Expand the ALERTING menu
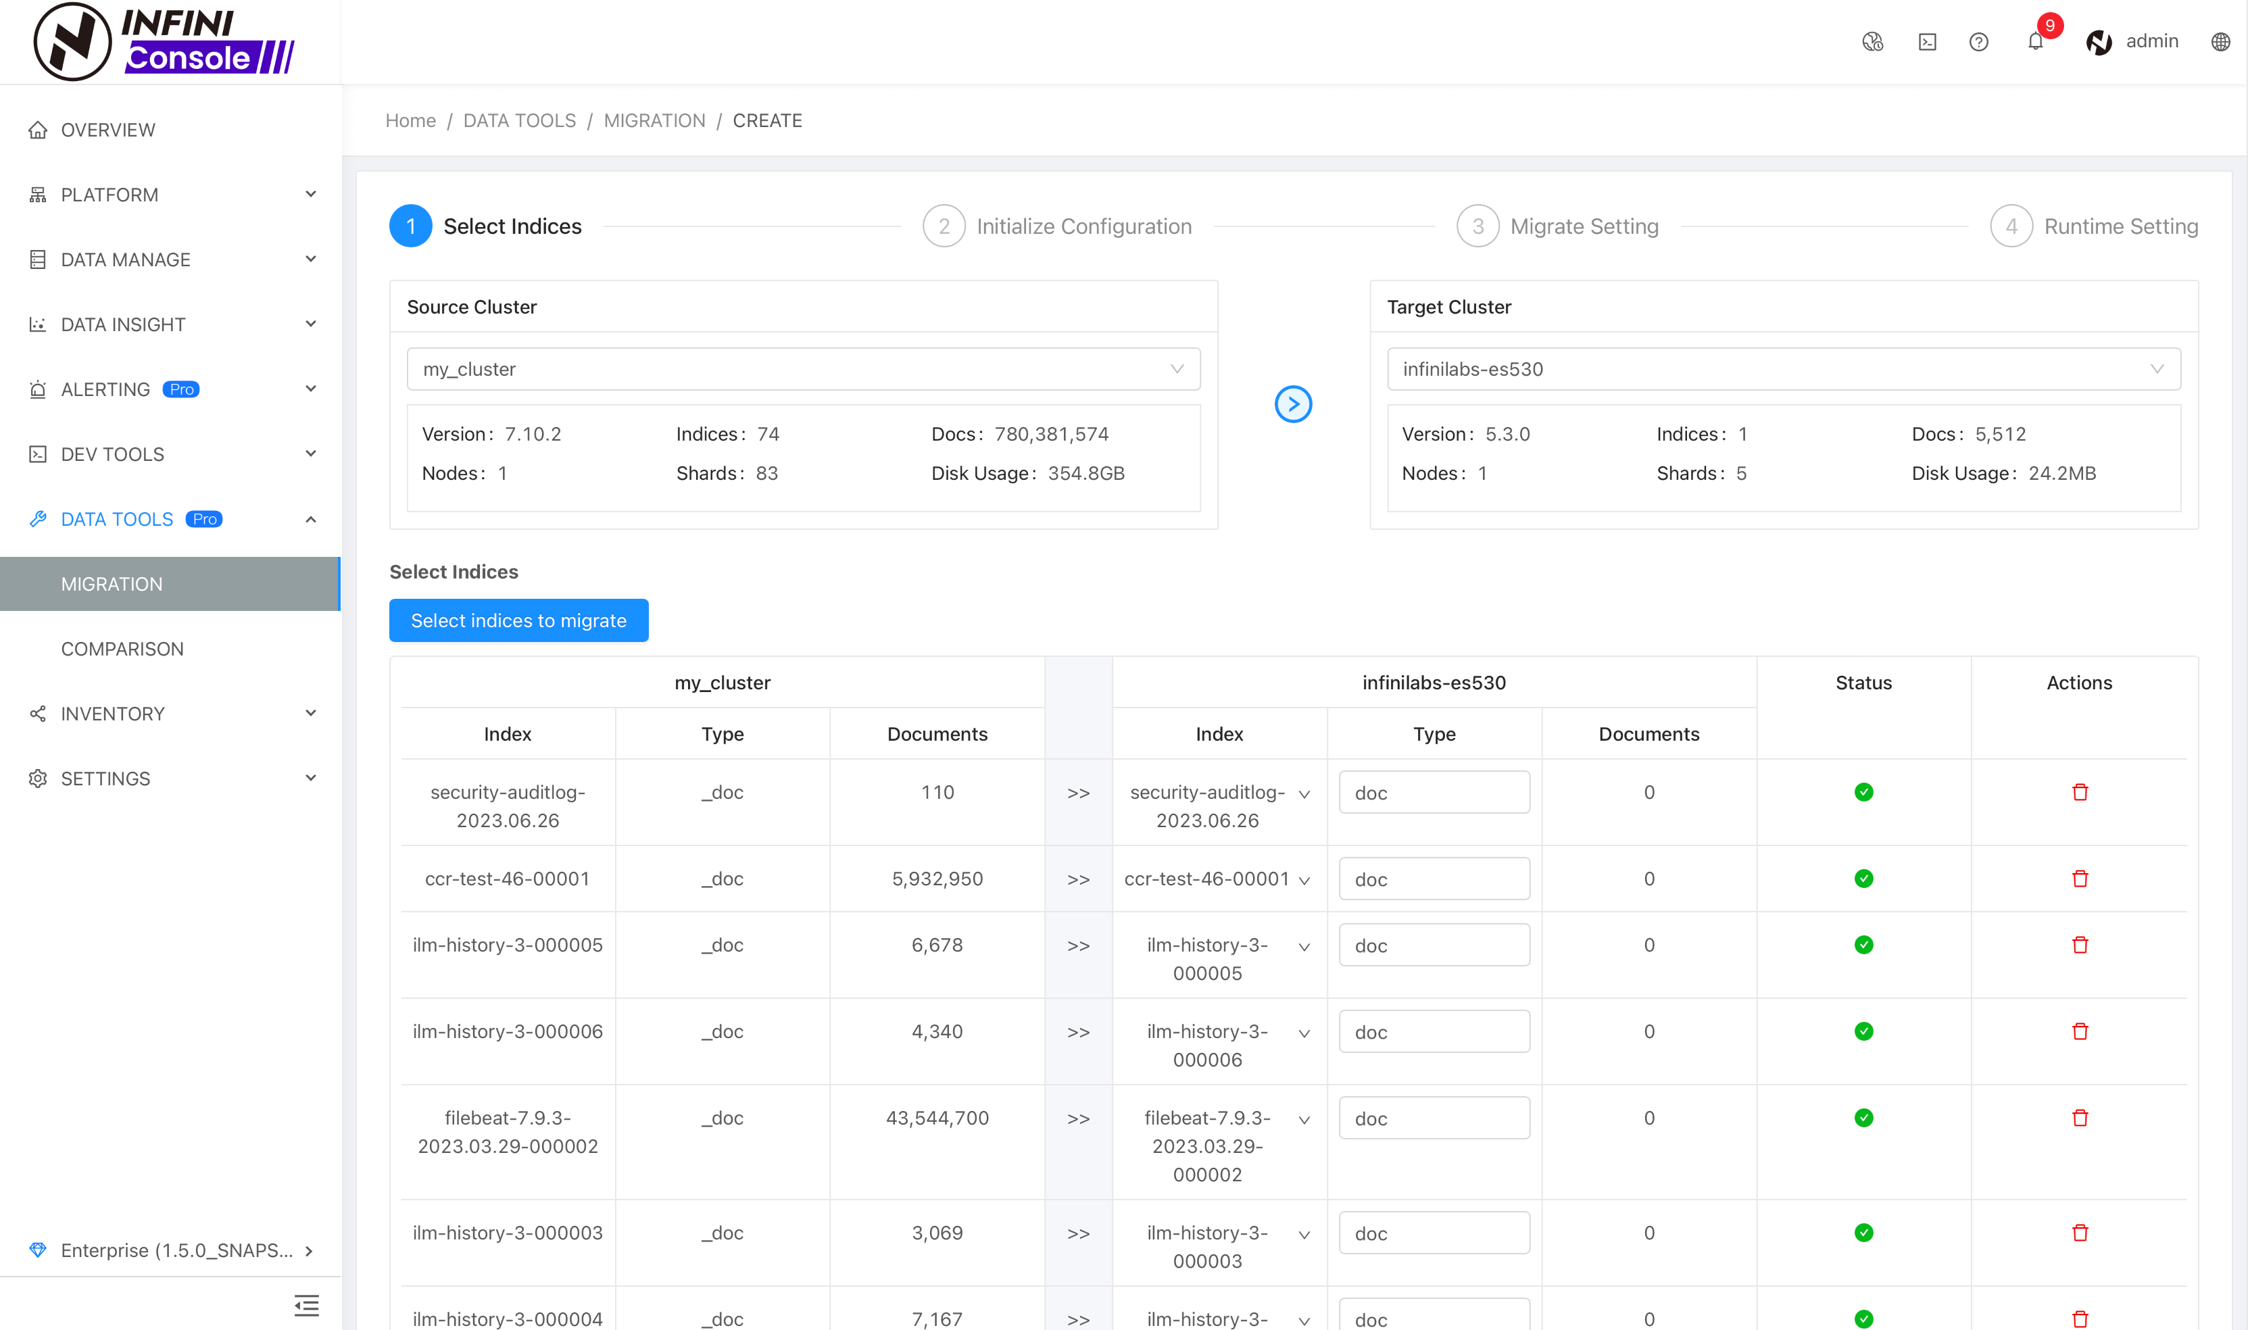2248x1330 pixels. click(x=170, y=389)
